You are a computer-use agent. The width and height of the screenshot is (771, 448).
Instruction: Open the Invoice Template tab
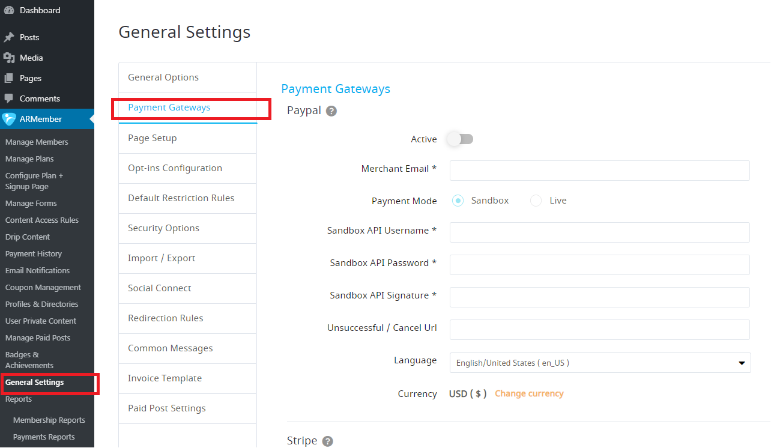(x=187, y=378)
